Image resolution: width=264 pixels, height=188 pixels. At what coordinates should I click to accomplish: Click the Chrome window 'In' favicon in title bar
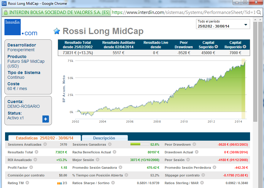point(4,3)
